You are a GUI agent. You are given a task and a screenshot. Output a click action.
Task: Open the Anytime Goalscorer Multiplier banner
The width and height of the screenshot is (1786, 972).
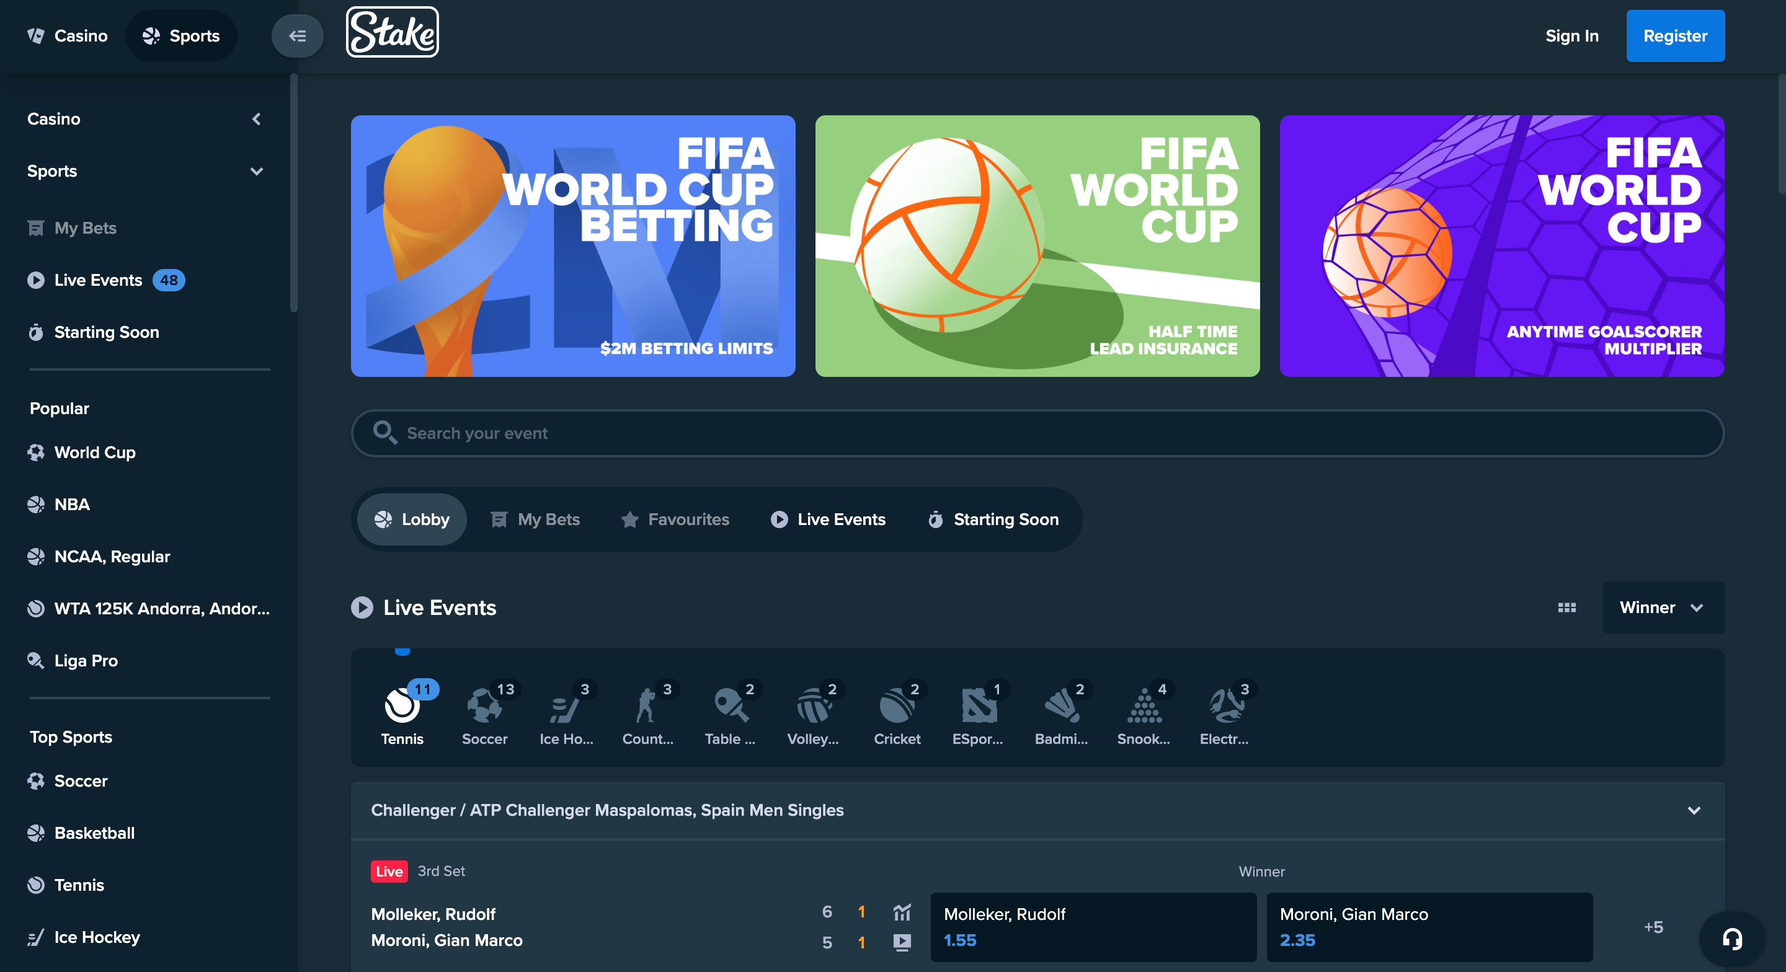[1502, 246]
